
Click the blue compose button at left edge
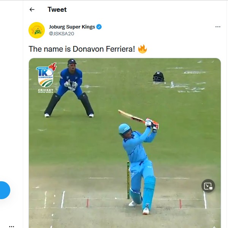click(x=4, y=190)
